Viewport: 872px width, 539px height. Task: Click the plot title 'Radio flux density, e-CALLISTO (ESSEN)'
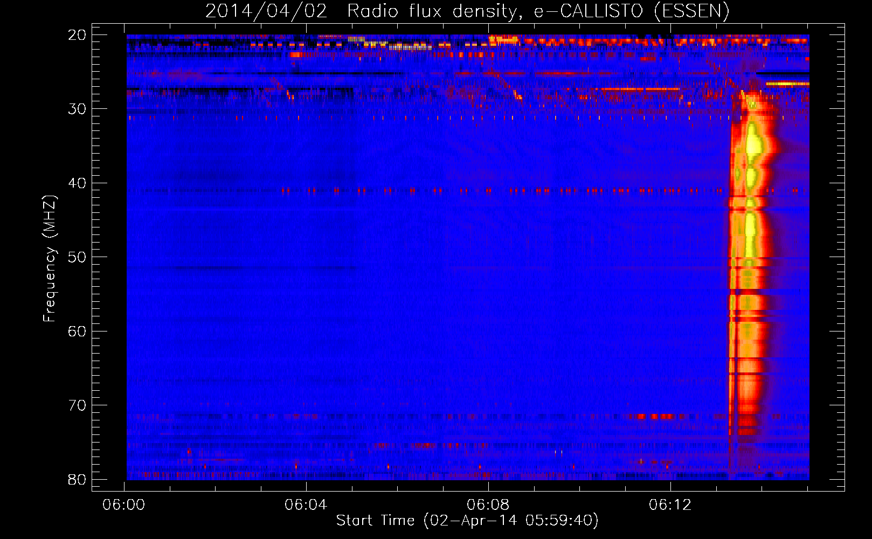(x=538, y=11)
